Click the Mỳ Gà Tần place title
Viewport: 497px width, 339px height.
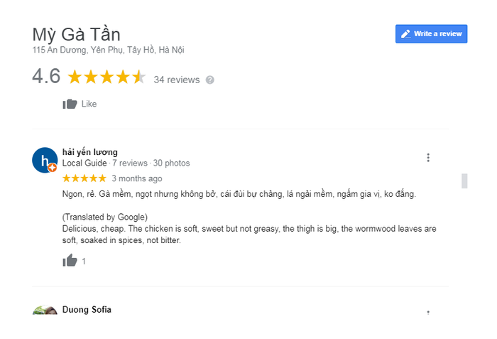pyautogui.click(x=77, y=34)
